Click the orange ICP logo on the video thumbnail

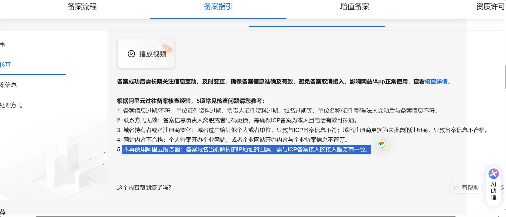pos(167,48)
